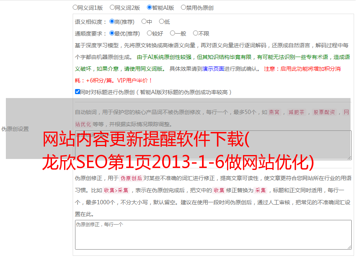Click the 收集>采集 example tag
Screen dimensions: 356x257
[x=116, y=190]
